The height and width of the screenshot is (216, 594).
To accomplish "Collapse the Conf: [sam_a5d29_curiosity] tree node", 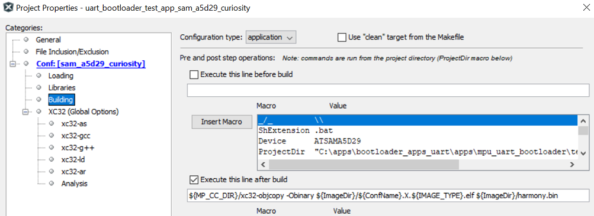I will coord(13,64).
